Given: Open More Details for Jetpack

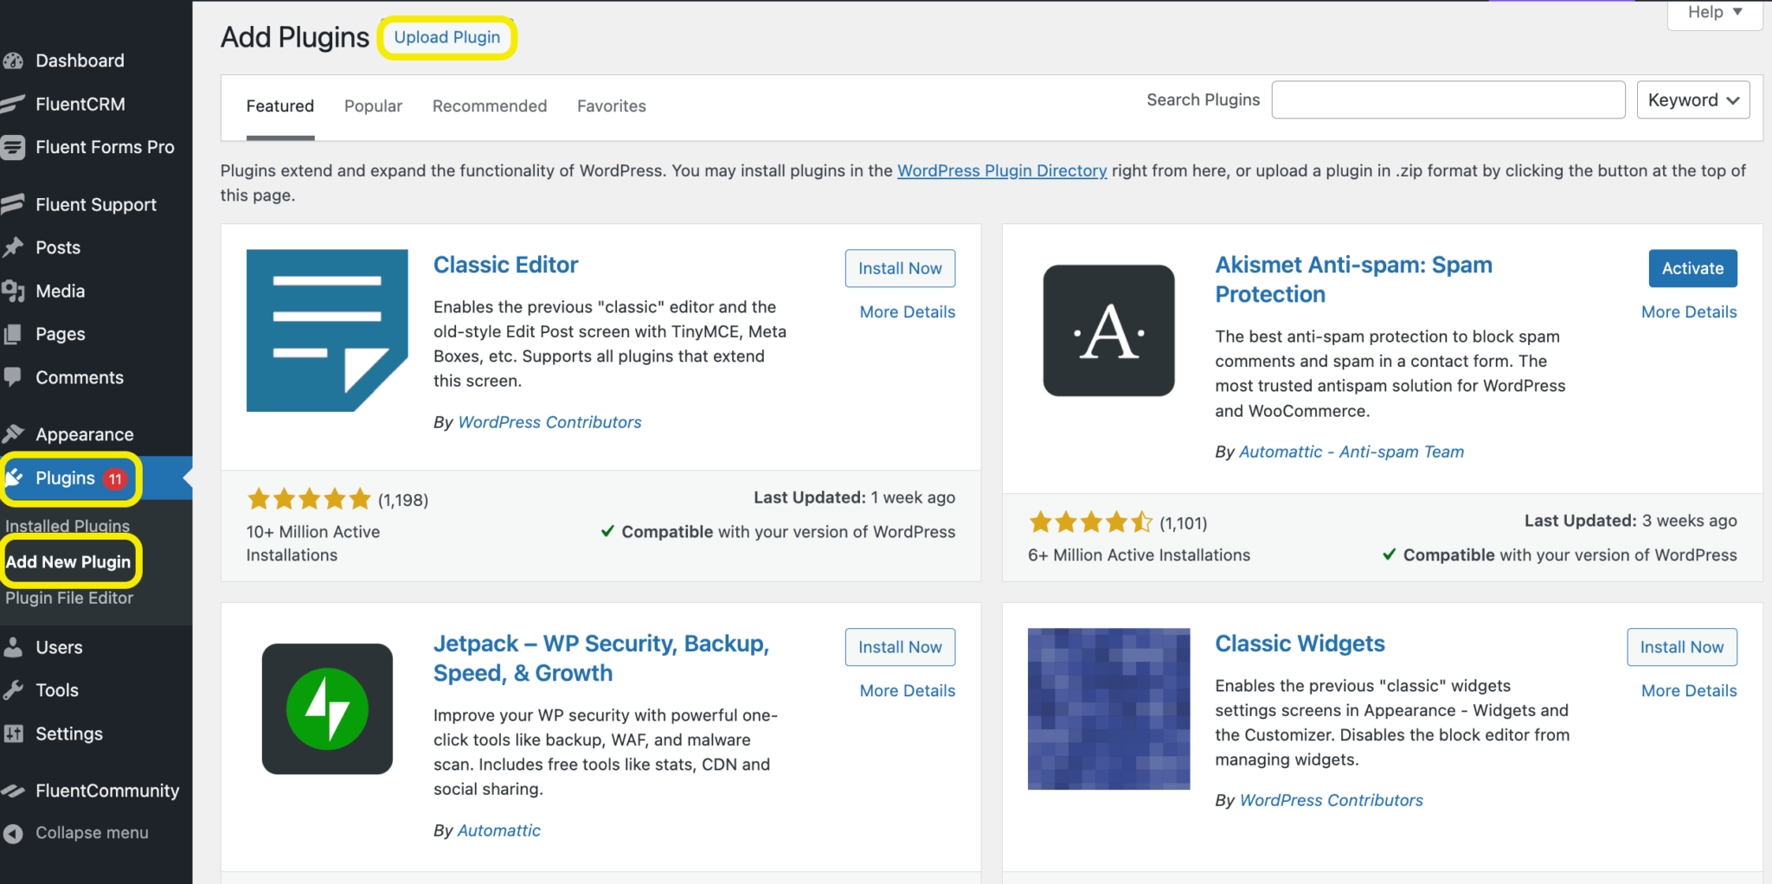Looking at the screenshot, I should click(x=908, y=691).
